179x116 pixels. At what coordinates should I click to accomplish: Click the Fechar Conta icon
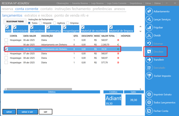[149, 111]
